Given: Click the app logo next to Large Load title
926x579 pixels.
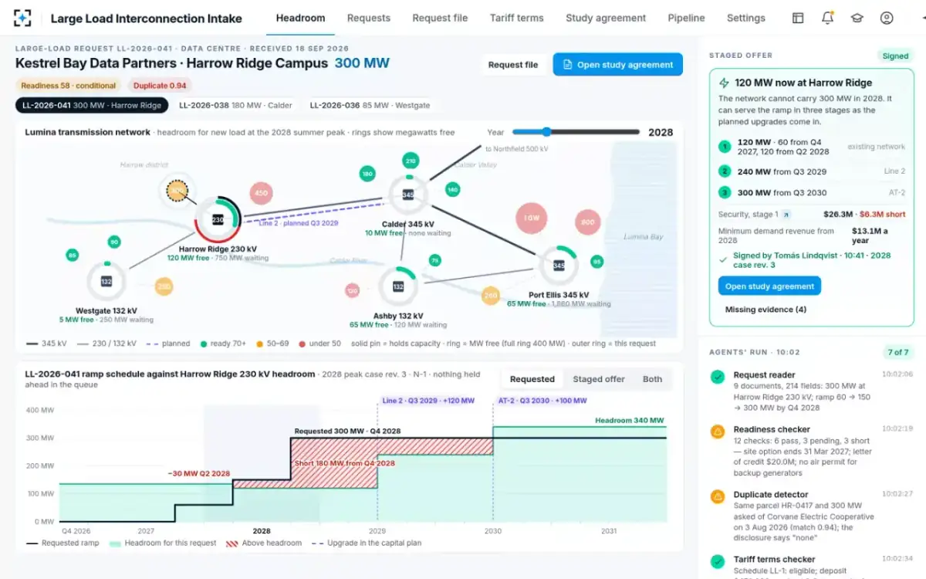Looking at the screenshot, I should tap(23, 18).
